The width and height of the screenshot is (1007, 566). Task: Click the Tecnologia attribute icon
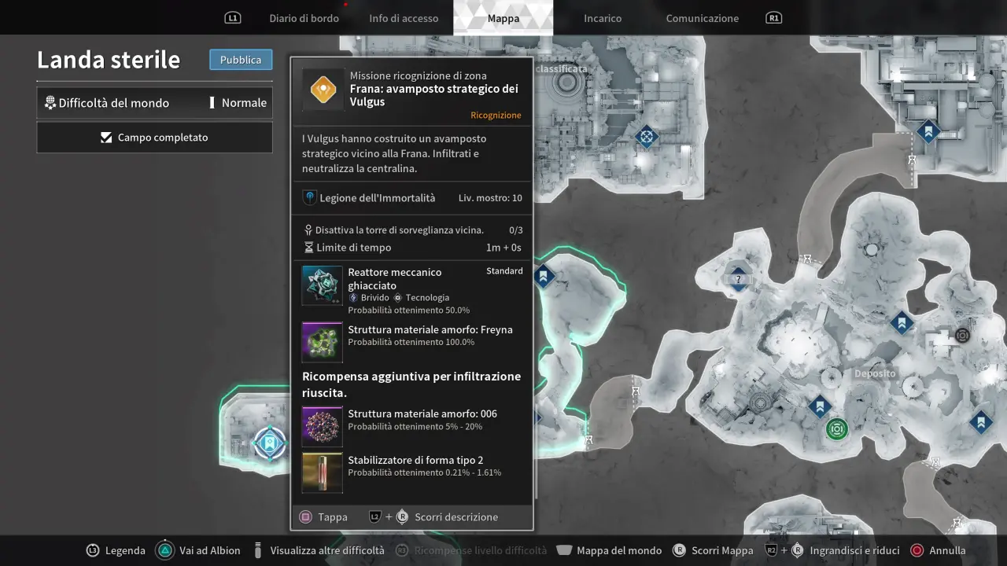click(397, 298)
